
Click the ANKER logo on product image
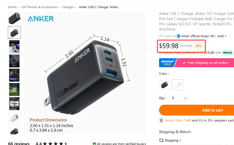pyautogui.click(x=41, y=19)
